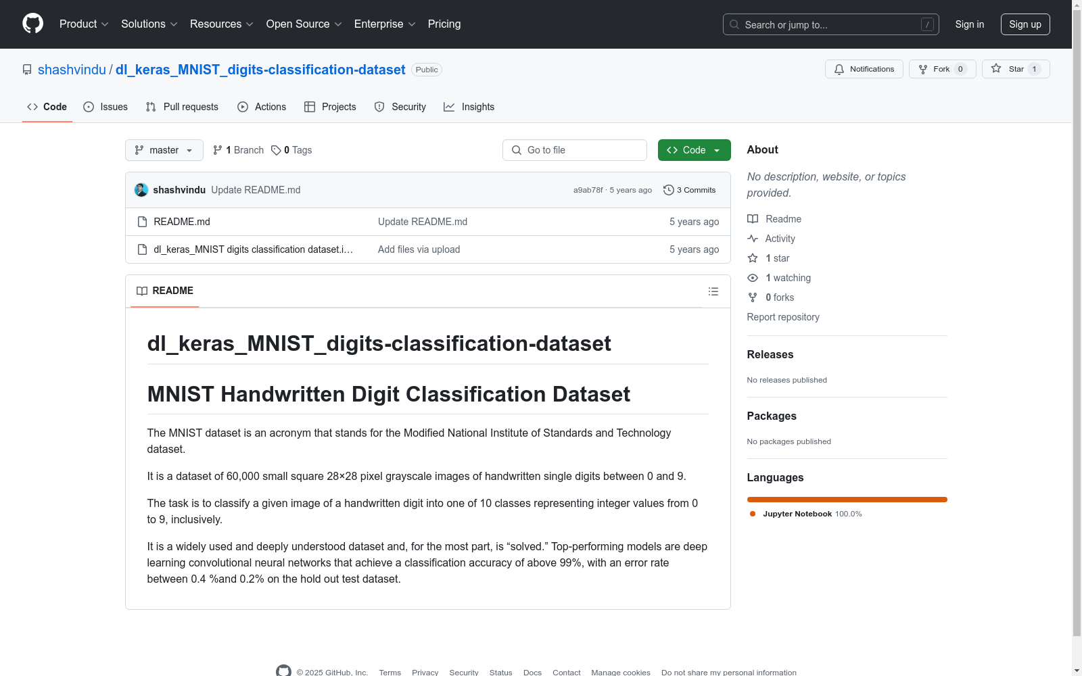Expand the Open Source menu
This screenshot has height=676, width=1082.
304,24
